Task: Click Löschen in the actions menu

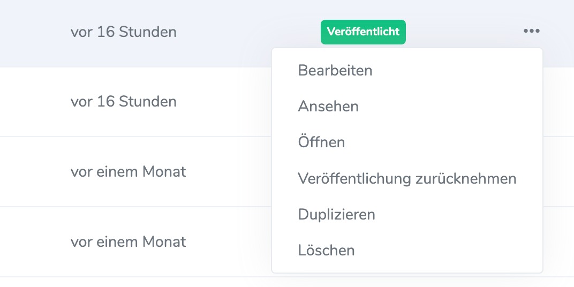Action: [x=326, y=250]
